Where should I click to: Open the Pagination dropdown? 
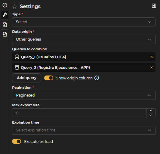point(84,95)
